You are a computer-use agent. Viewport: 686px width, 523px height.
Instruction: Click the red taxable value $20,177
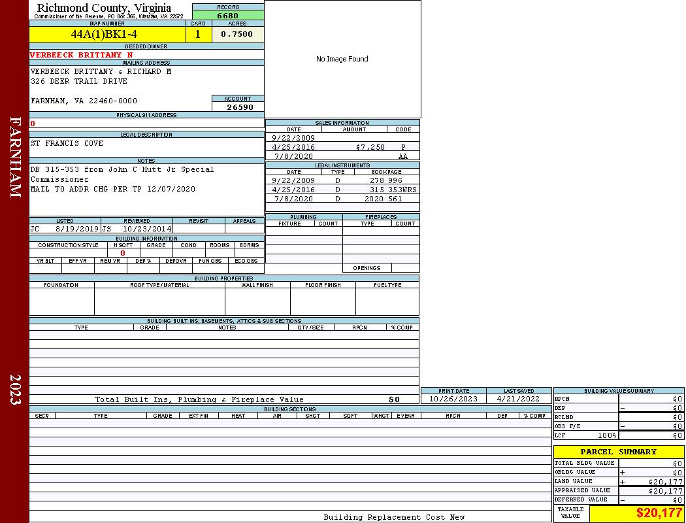point(659,513)
